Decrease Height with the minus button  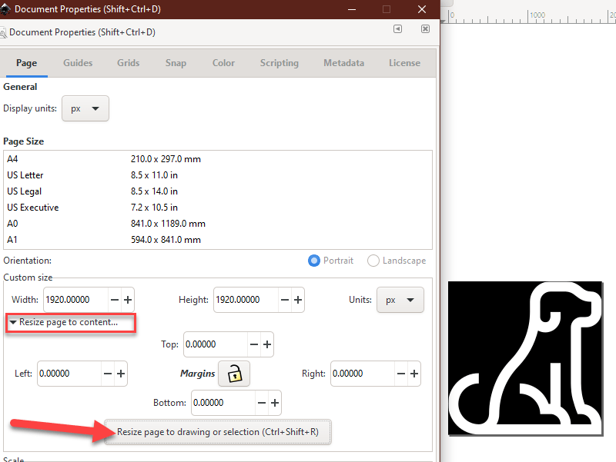[285, 300]
